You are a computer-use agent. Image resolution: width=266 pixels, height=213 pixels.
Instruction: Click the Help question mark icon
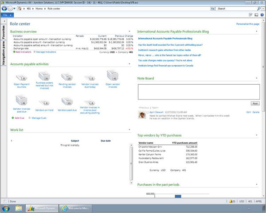coord(262,15)
